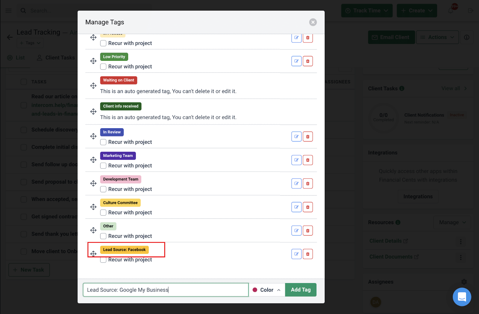479x314 pixels.
Task: Click the Add Tag button
Action: tap(301, 290)
